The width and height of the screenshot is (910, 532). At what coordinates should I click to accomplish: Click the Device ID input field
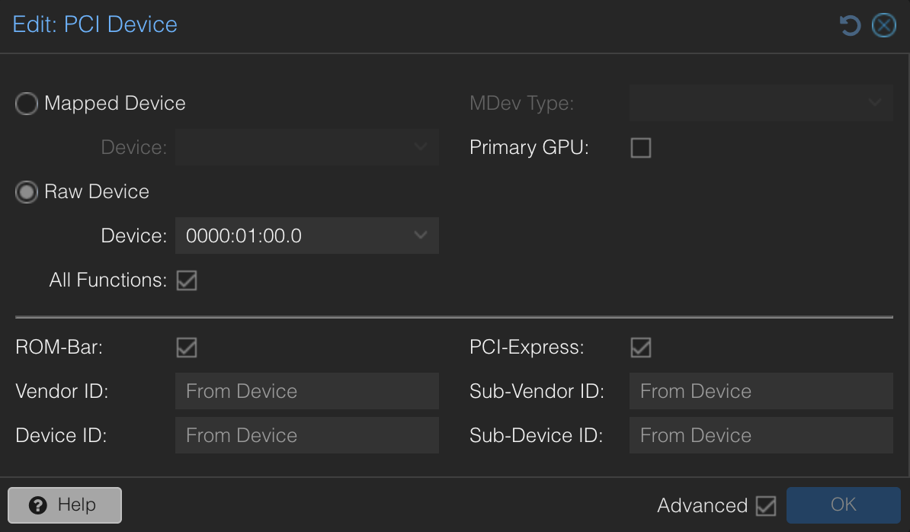(306, 435)
